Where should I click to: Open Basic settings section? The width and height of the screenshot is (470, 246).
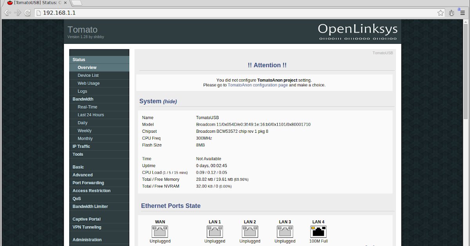click(x=99, y=167)
